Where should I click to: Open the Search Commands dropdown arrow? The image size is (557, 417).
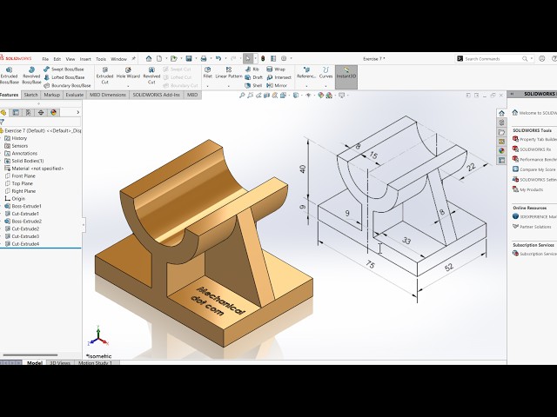coord(532,58)
